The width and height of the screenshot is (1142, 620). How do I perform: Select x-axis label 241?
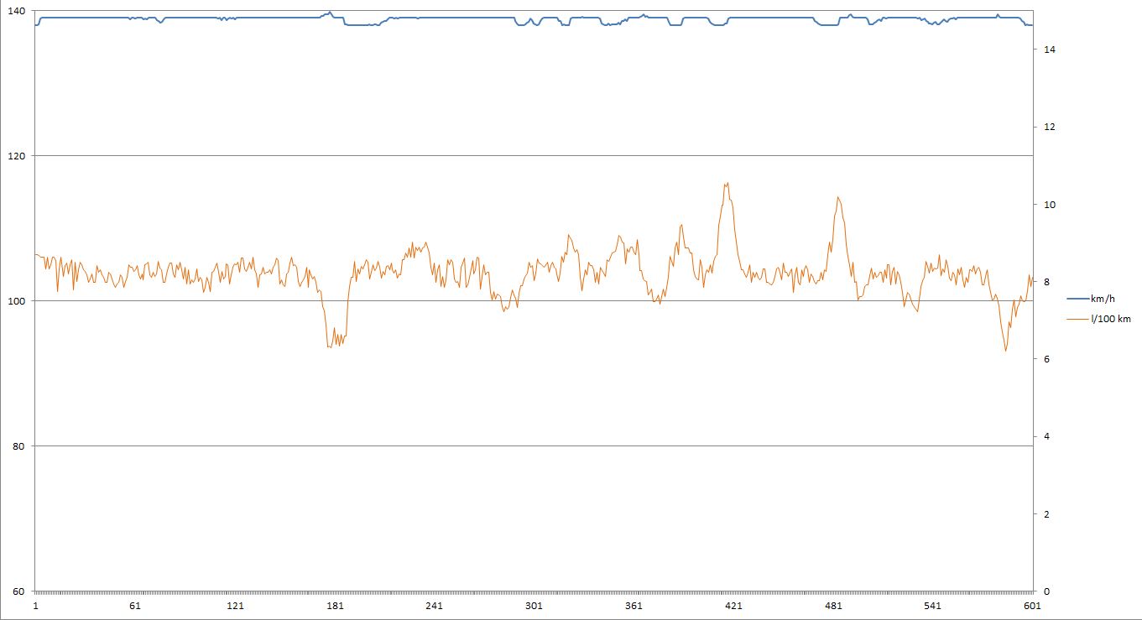434,607
